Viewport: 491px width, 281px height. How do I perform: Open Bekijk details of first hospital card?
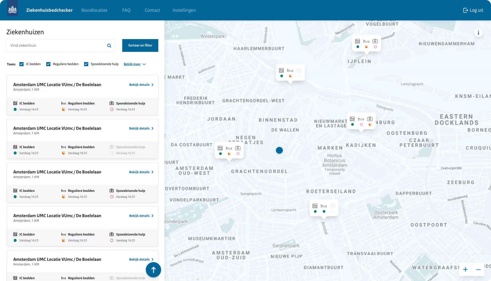(x=141, y=85)
